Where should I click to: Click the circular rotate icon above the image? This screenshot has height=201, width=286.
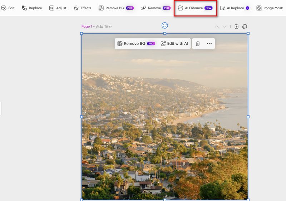pos(165,25)
